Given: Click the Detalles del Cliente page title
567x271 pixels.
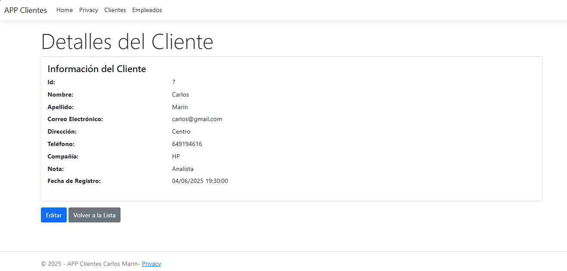Looking at the screenshot, I should click(127, 42).
